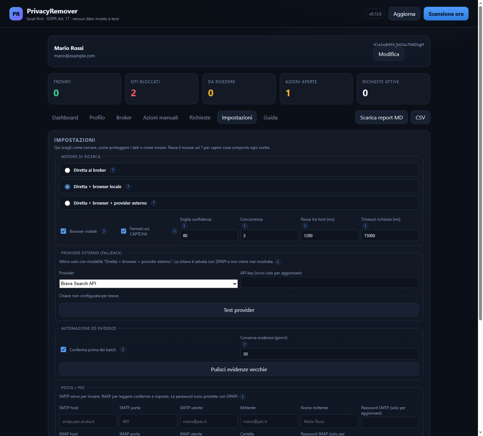Click help icon beside Fermati sui CAPTCHA
Viewport: 483px width, 436px height.
(x=174, y=231)
